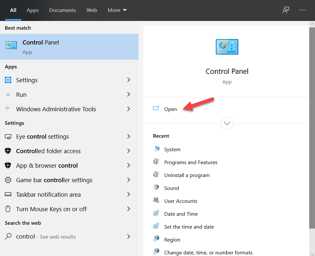Switch to the Apps tab
This screenshot has width=315, height=256.
click(x=33, y=10)
